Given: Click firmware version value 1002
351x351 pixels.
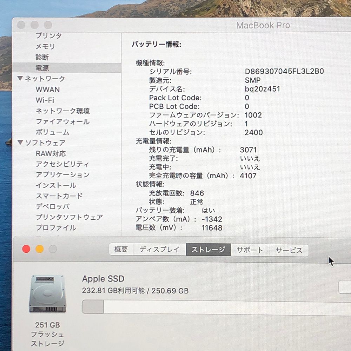Looking at the screenshot, I should pyautogui.click(x=253, y=115).
